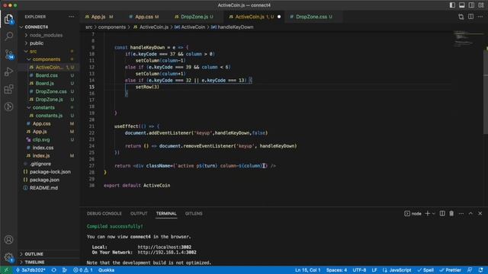Open notifications bell in status bar
The height and width of the screenshot is (274, 488).
click(x=481, y=270)
